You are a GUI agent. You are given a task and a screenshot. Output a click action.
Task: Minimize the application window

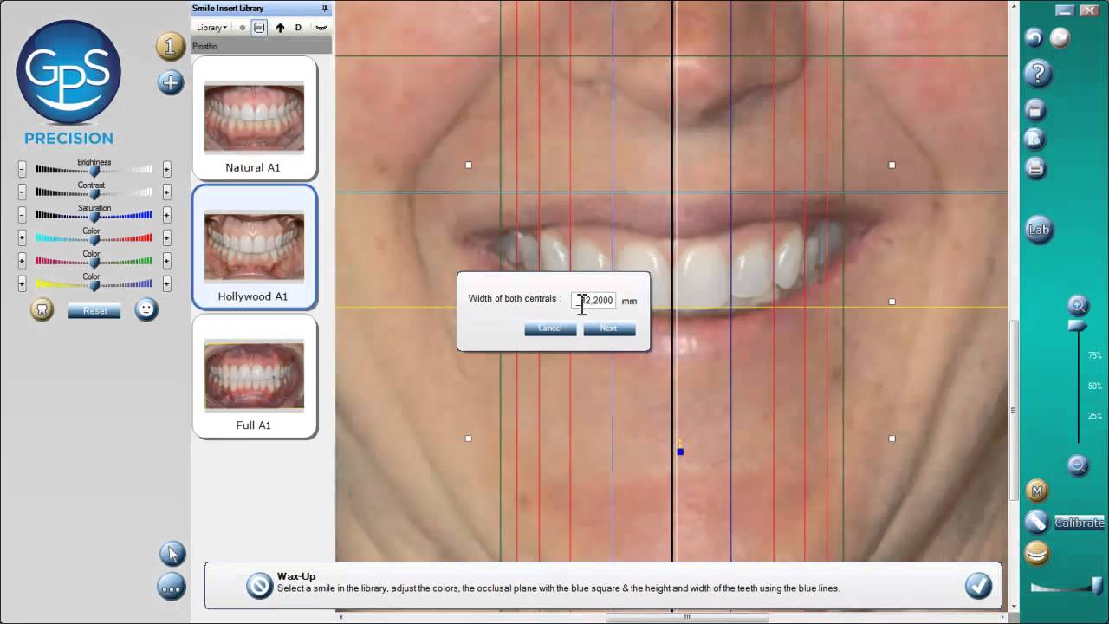(1067, 10)
